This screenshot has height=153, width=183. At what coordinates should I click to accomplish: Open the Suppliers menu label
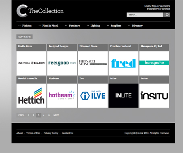pos(116,26)
